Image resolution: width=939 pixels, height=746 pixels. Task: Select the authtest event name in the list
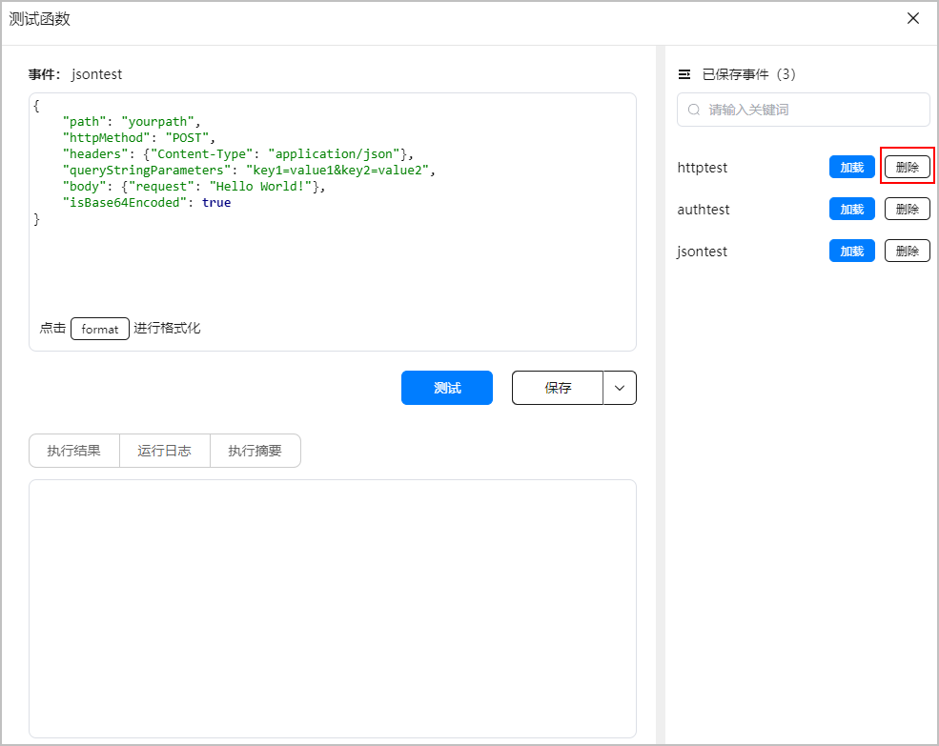tap(704, 210)
